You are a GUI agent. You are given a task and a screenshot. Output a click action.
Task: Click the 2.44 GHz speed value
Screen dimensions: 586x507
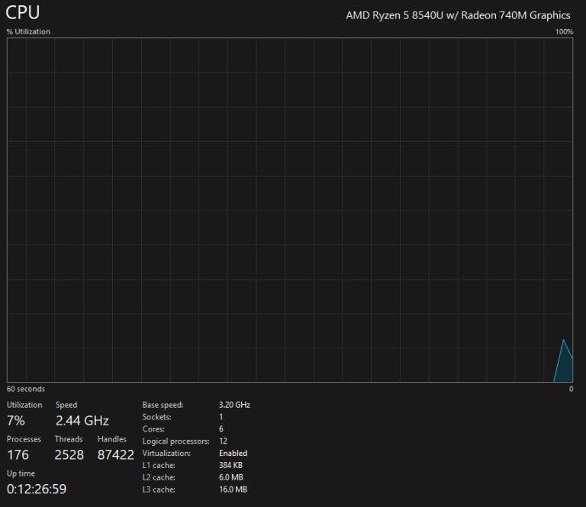pos(82,421)
